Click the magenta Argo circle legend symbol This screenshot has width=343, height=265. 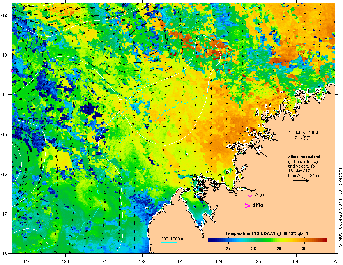(x=250, y=195)
